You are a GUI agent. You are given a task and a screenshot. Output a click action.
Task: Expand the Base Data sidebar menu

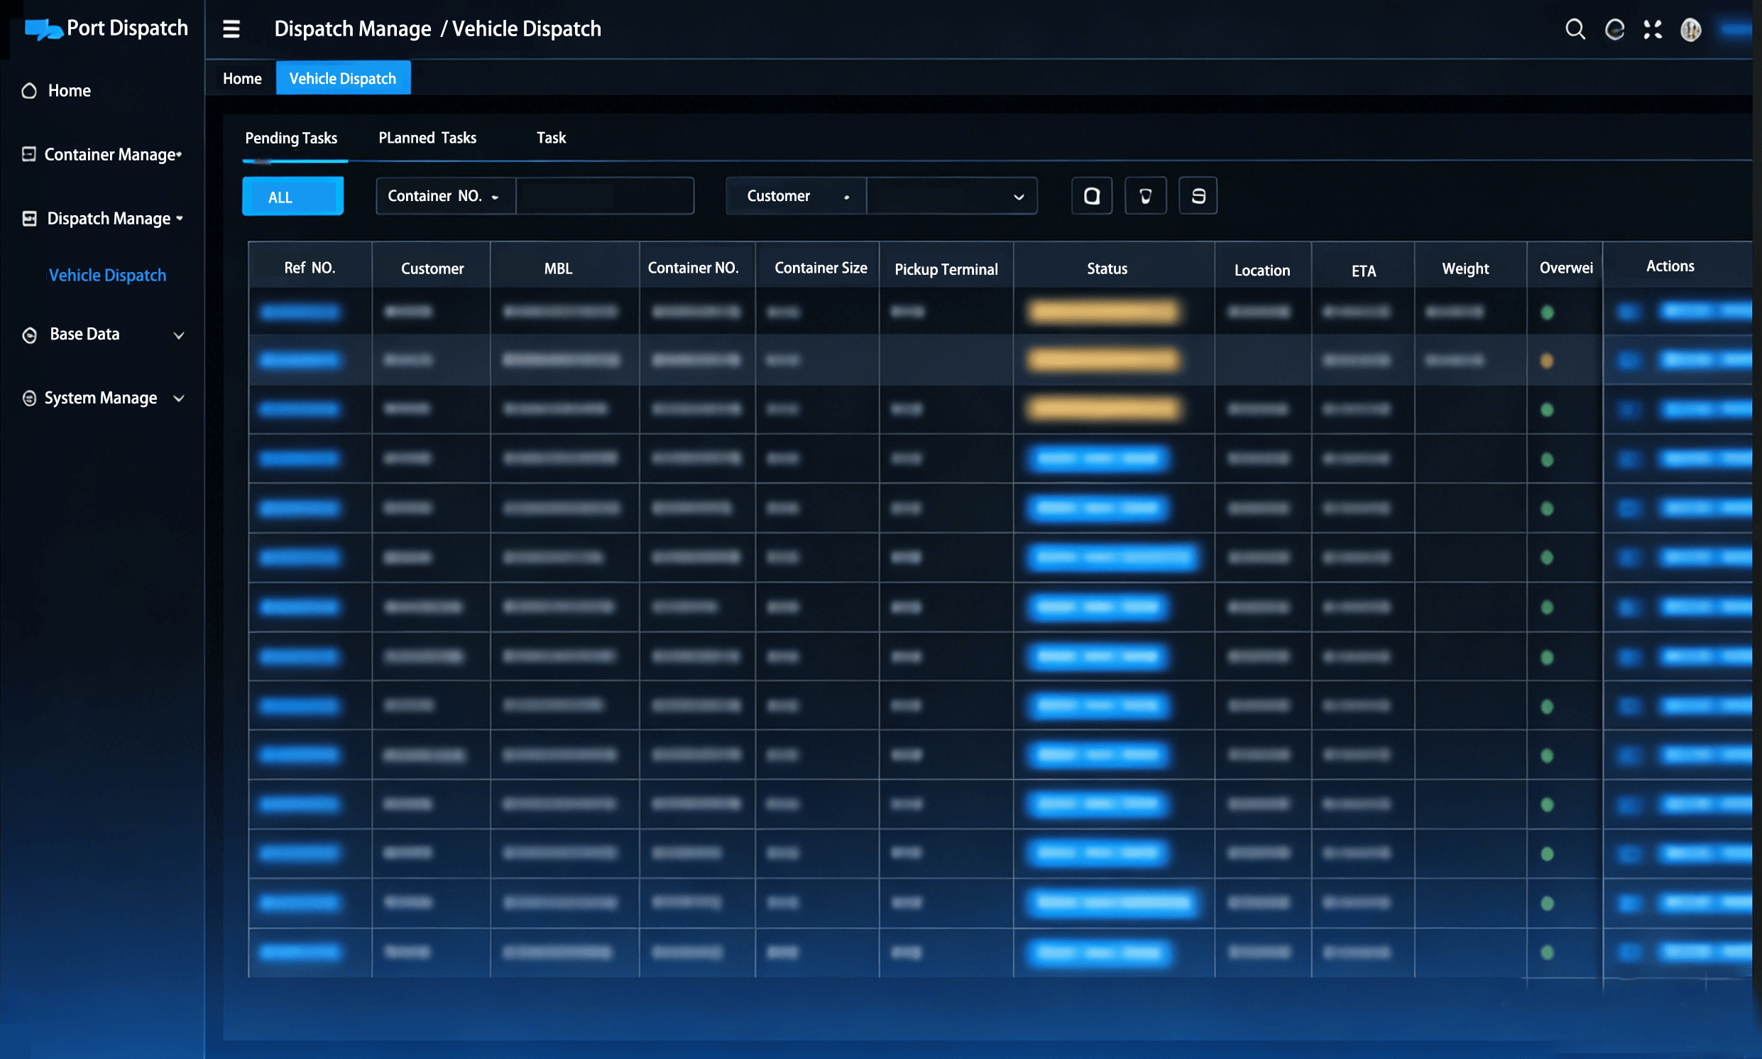pos(178,335)
